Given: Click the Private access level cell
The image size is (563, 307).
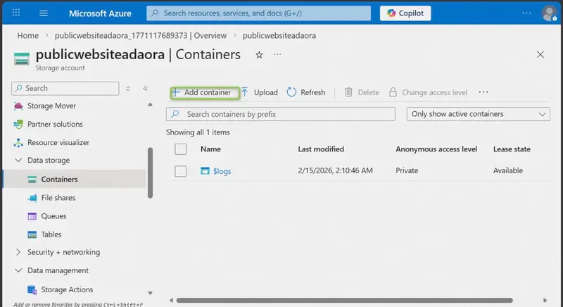Looking at the screenshot, I should click(407, 170).
